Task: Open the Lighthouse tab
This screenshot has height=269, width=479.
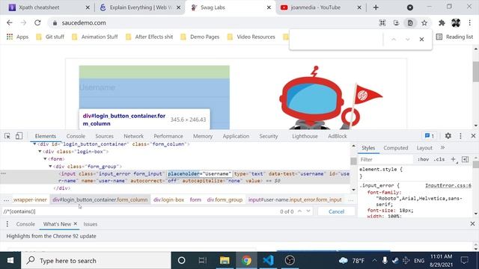Action: (305, 136)
